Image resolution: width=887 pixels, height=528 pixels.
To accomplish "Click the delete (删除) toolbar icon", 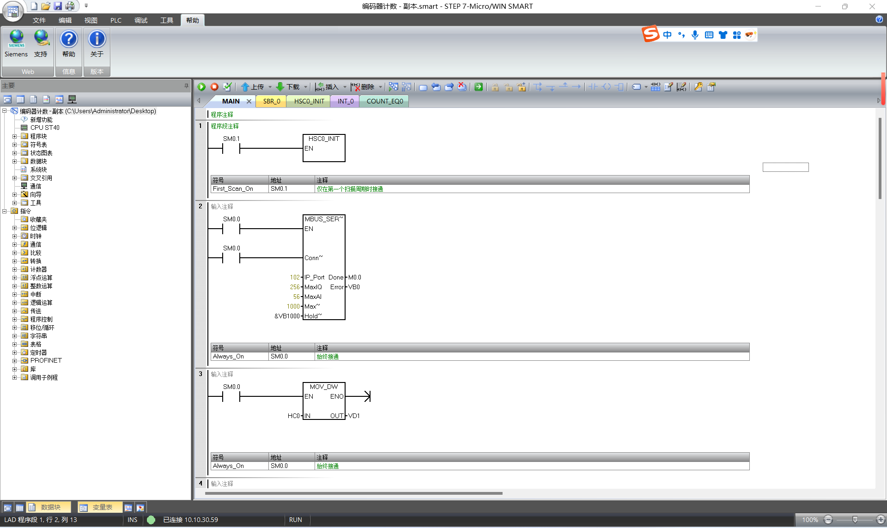I will (355, 87).
